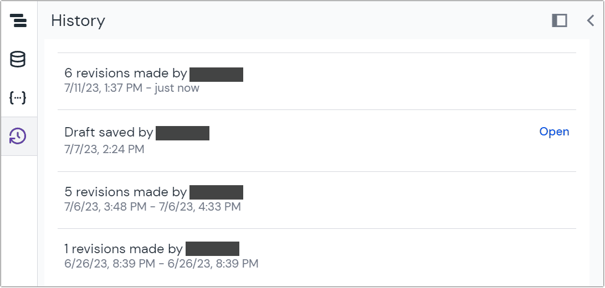Select the "Draft saved by" entry text
The height and width of the screenshot is (288, 605).
pos(109,133)
